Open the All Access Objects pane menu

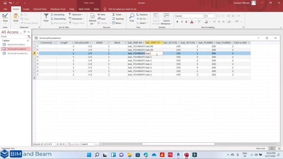pos(25,32)
